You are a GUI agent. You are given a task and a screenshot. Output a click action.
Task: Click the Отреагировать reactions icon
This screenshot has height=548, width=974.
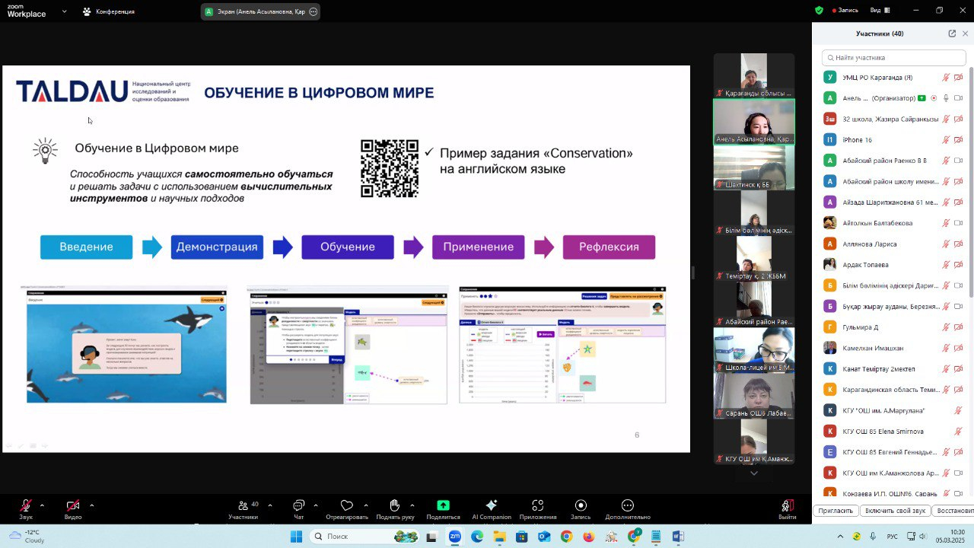pyautogui.click(x=346, y=506)
